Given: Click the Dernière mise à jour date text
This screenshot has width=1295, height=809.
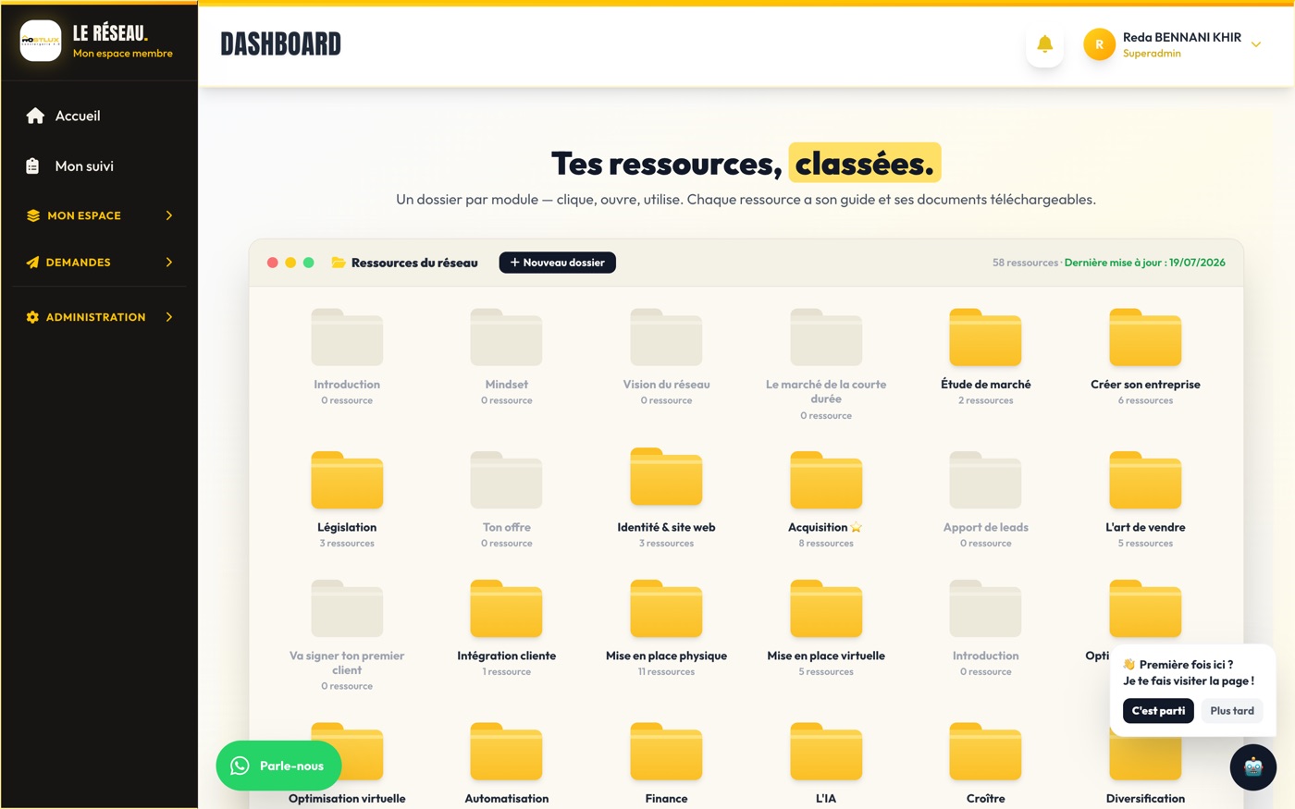Looking at the screenshot, I should tap(1145, 263).
